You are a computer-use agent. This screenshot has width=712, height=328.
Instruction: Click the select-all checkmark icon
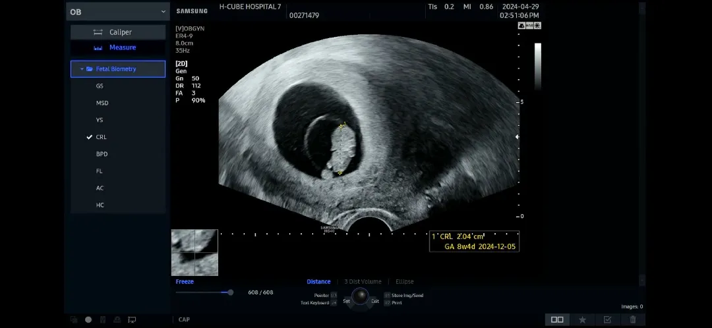click(x=608, y=320)
